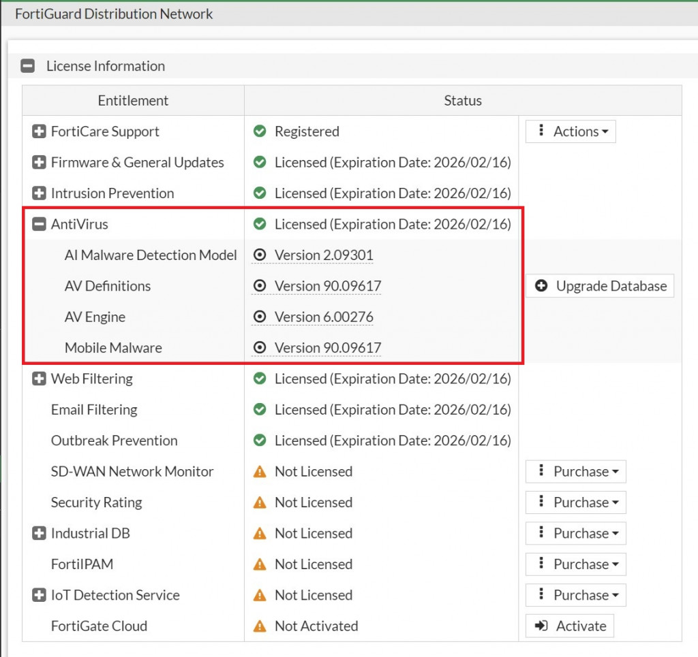Click the Upgrade Database button
The height and width of the screenshot is (657, 698).
[x=600, y=286]
